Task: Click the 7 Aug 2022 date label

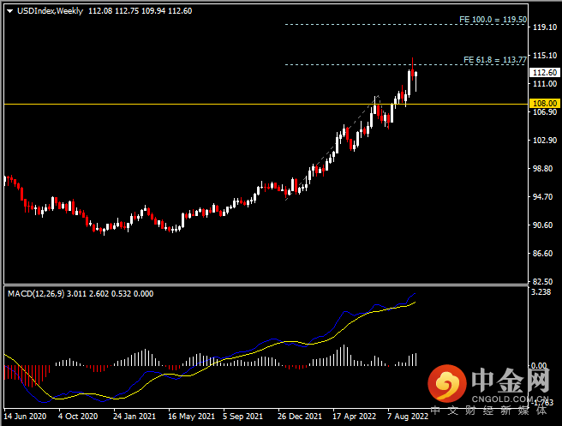Action: (407, 417)
